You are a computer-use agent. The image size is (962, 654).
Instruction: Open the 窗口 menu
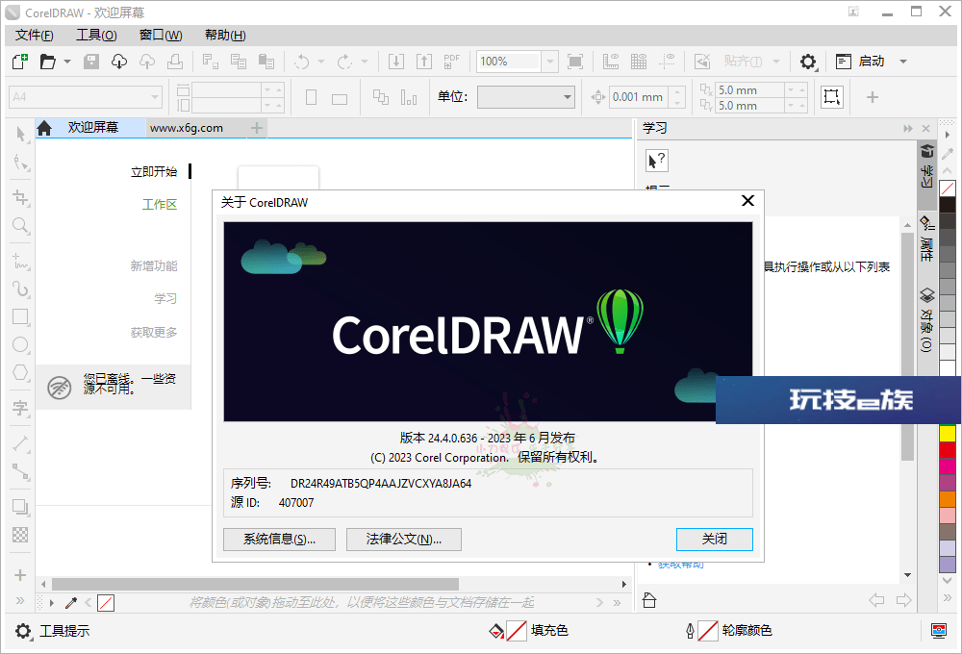pyautogui.click(x=161, y=35)
